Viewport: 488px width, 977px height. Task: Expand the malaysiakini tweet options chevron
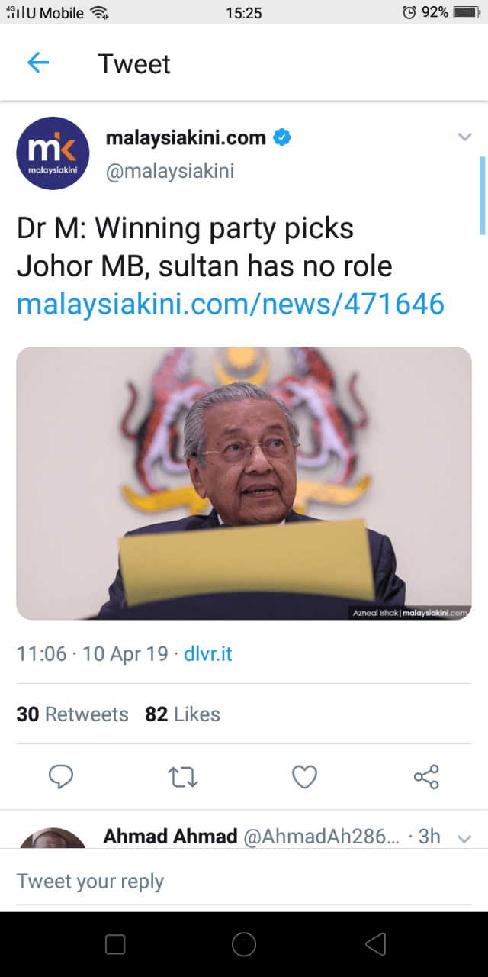coord(464,137)
